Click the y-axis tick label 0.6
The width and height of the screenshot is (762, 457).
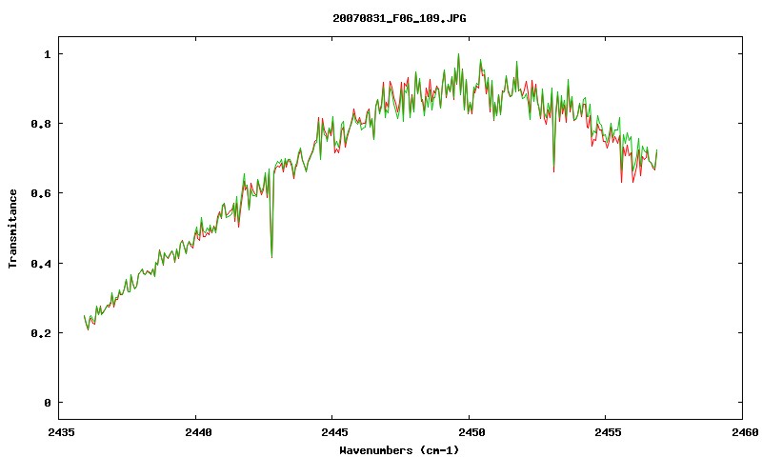[41, 193]
